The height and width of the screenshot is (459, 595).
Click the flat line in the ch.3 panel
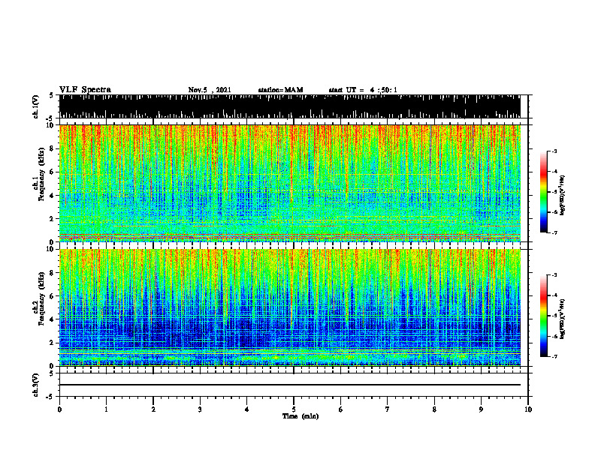click(x=289, y=385)
